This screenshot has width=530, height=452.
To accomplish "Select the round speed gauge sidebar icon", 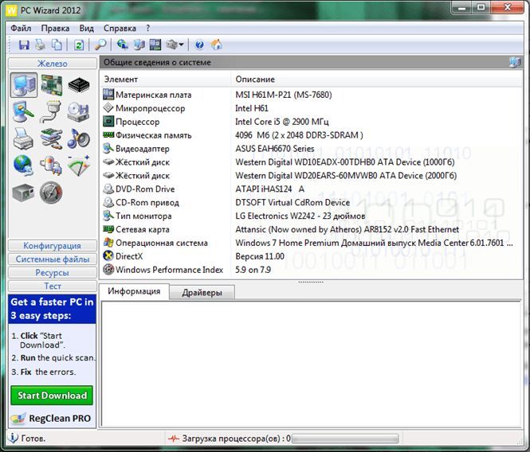I will (x=51, y=193).
